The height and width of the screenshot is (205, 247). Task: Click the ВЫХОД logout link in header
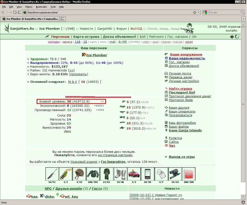click(x=136, y=28)
